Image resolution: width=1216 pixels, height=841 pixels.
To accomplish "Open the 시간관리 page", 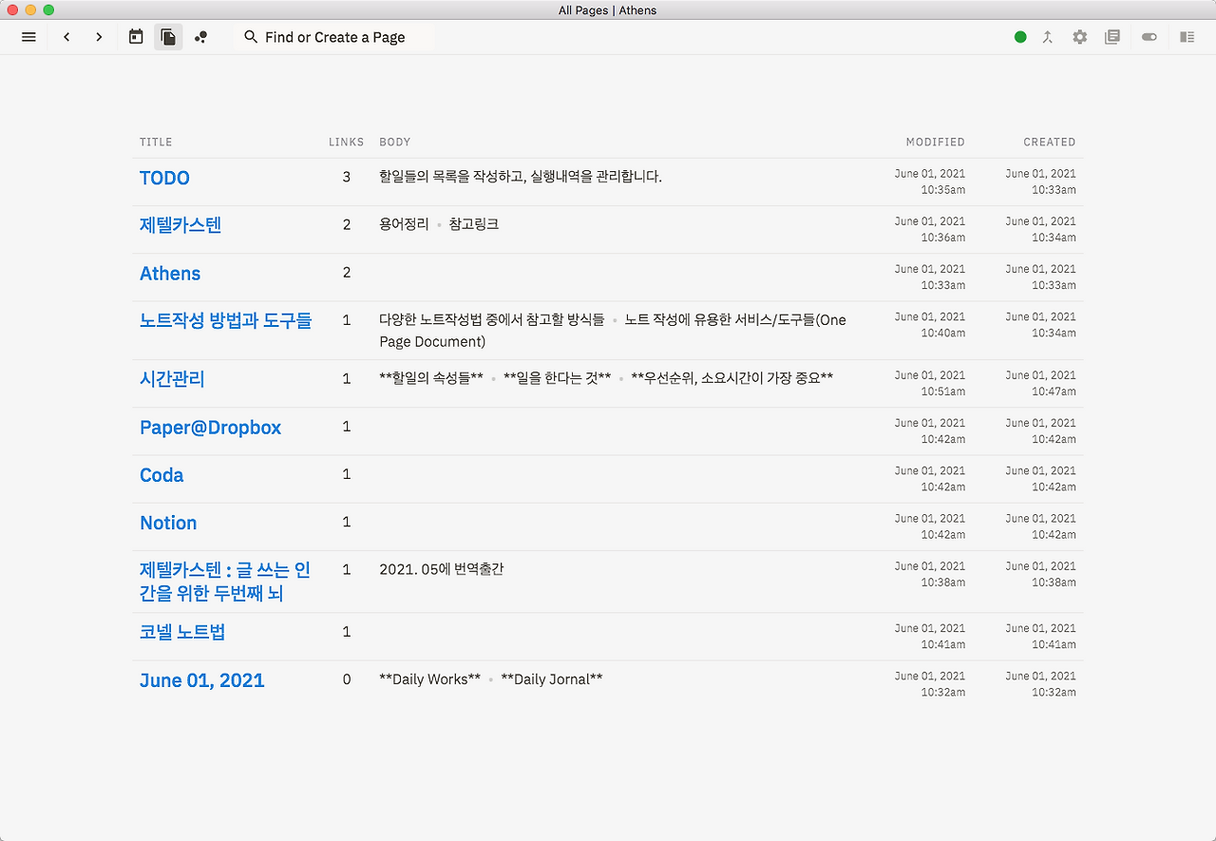I will coord(172,379).
